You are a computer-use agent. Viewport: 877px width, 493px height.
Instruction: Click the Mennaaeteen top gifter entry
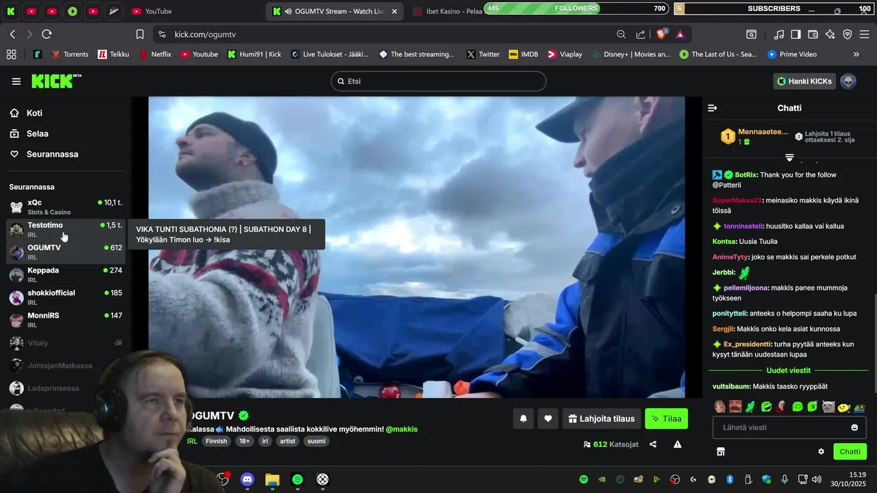pos(754,136)
